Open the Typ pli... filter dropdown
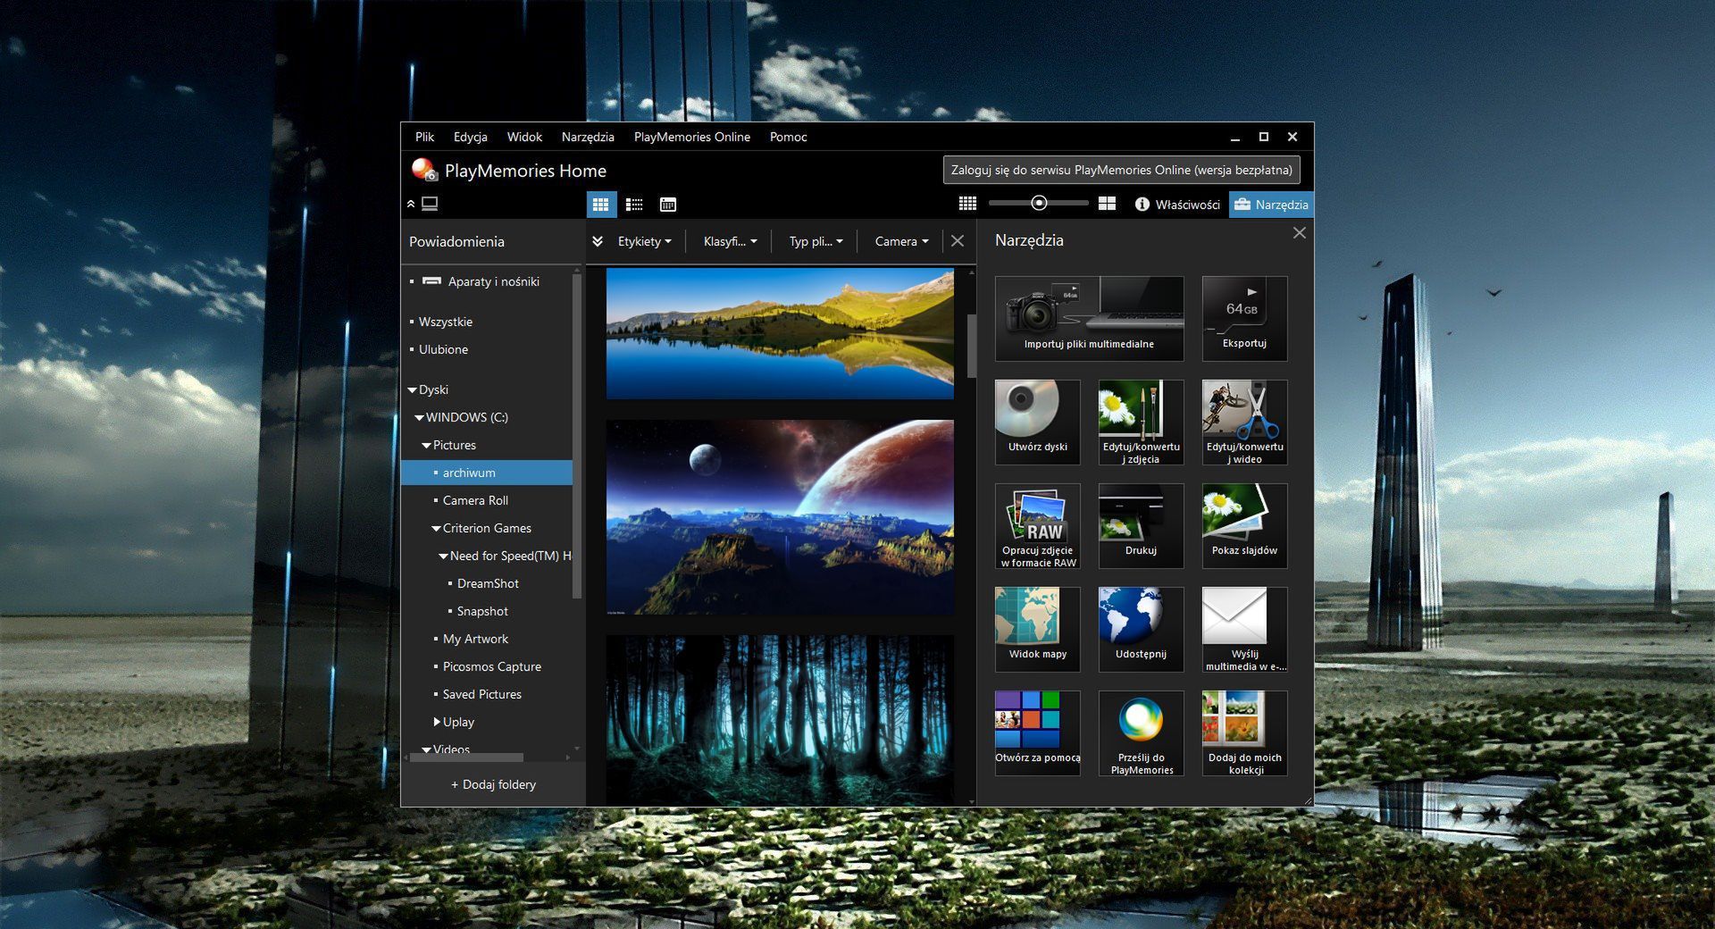 (x=816, y=241)
